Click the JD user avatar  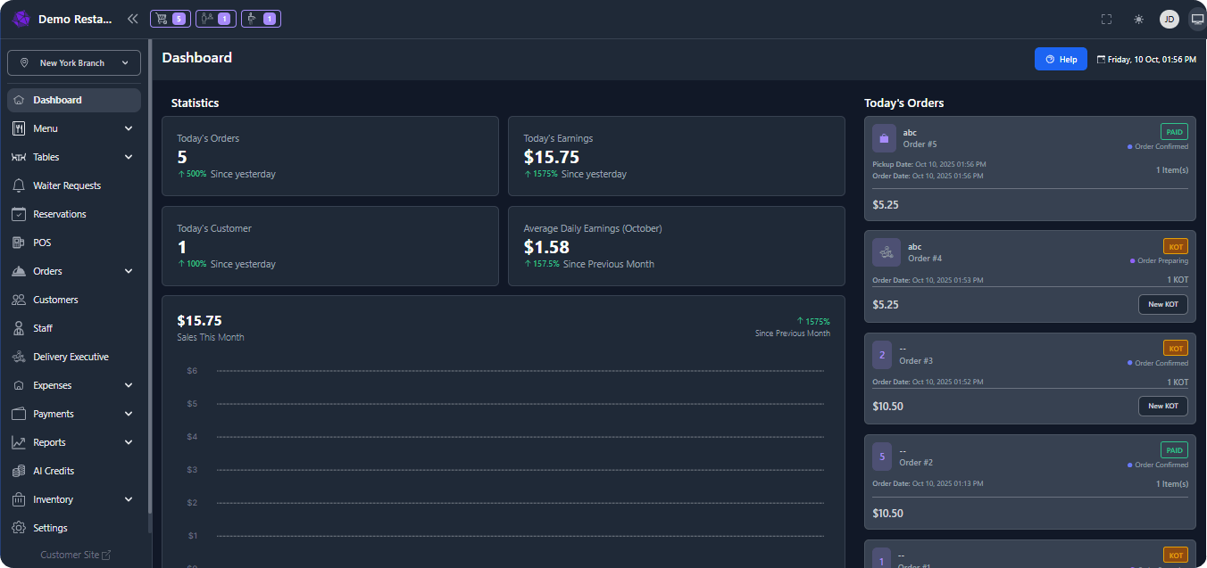[1169, 19]
